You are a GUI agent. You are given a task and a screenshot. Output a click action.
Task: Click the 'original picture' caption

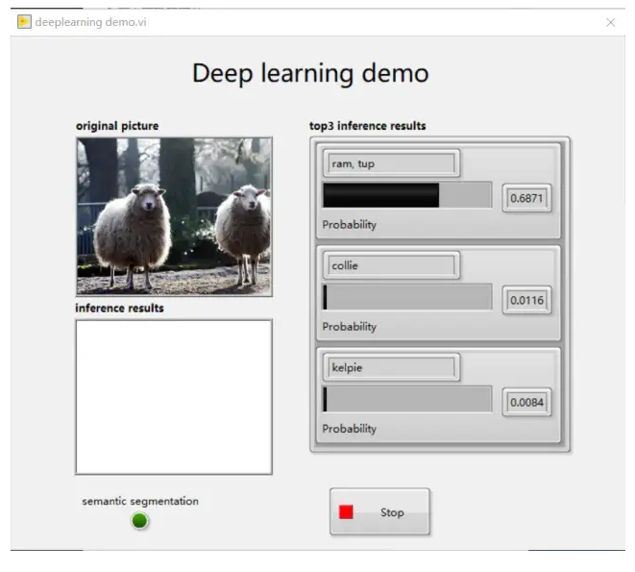pos(117,126)
